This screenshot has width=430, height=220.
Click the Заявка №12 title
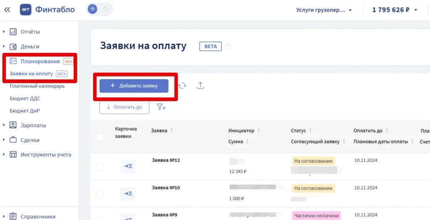[166, 160]
